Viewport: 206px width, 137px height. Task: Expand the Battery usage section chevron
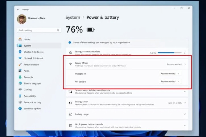pos(185,114)
